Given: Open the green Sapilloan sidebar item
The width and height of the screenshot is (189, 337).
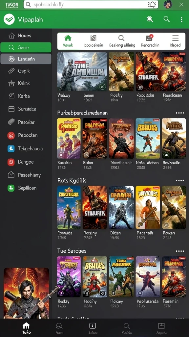Looking at the screenshot, I should coord(26,188).
